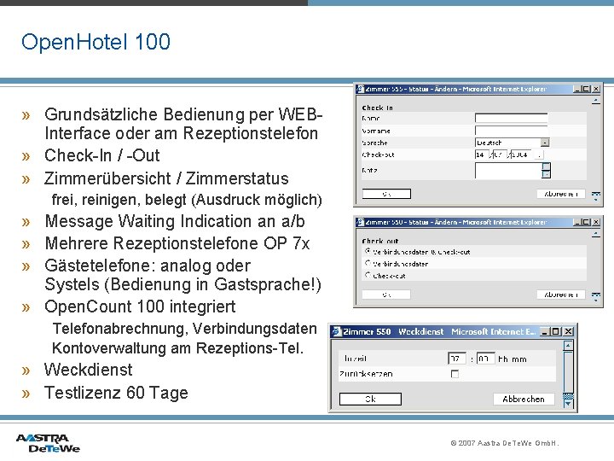The image size is (614, 461).
Task: Click Abbrechen in the Check-out window
Action: click(561, 295)
